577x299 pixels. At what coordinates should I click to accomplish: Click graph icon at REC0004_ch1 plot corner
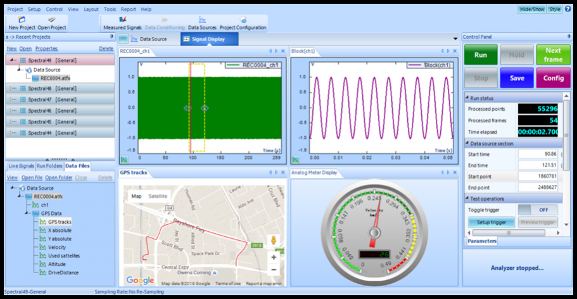pos(124,158)
